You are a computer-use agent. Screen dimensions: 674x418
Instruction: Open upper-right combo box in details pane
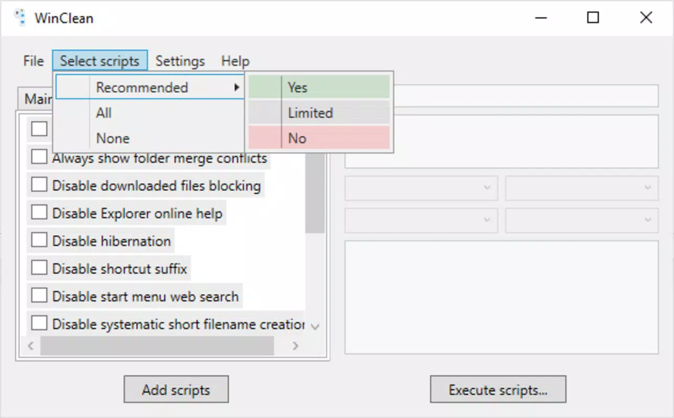click(x=581, y=188)
